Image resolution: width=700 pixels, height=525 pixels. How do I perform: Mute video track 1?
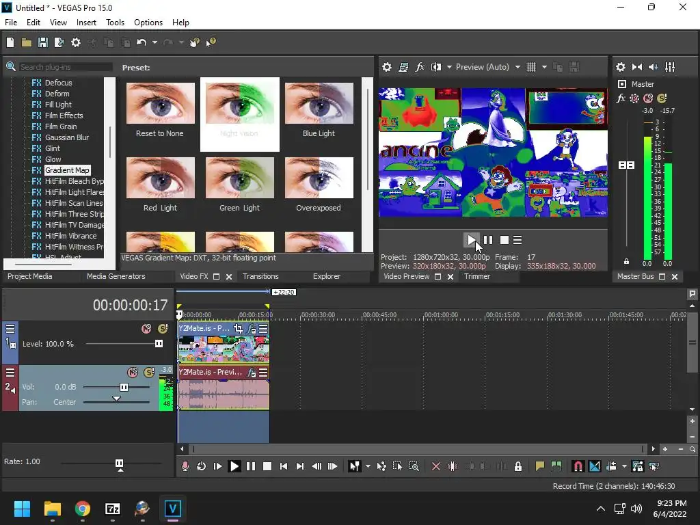(146, 329)
